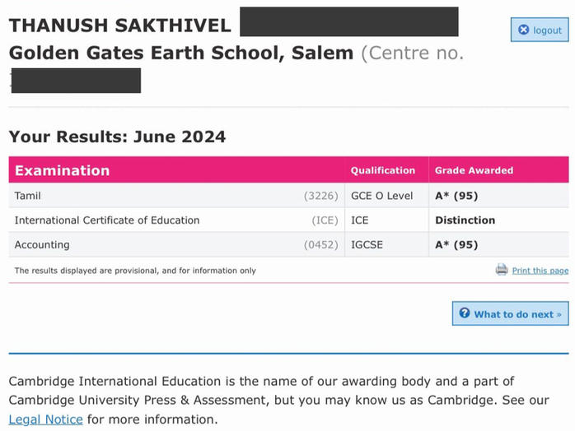
Task: Click the Distinction grade cell
Action: 465,220
